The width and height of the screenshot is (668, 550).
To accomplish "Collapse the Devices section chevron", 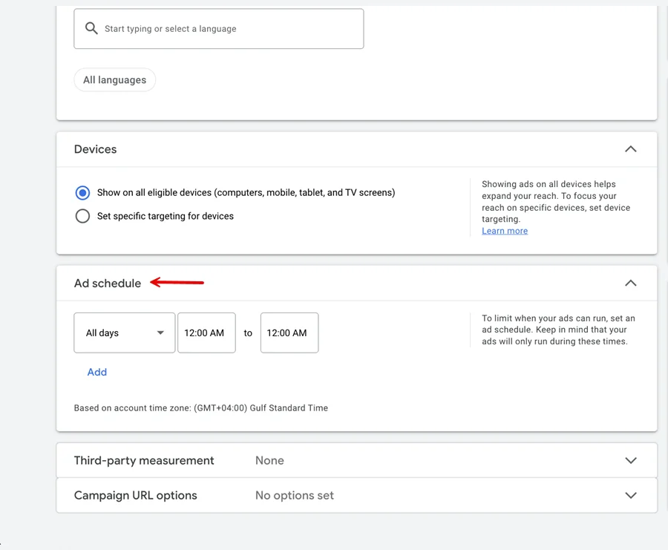I will coord(630,149).
